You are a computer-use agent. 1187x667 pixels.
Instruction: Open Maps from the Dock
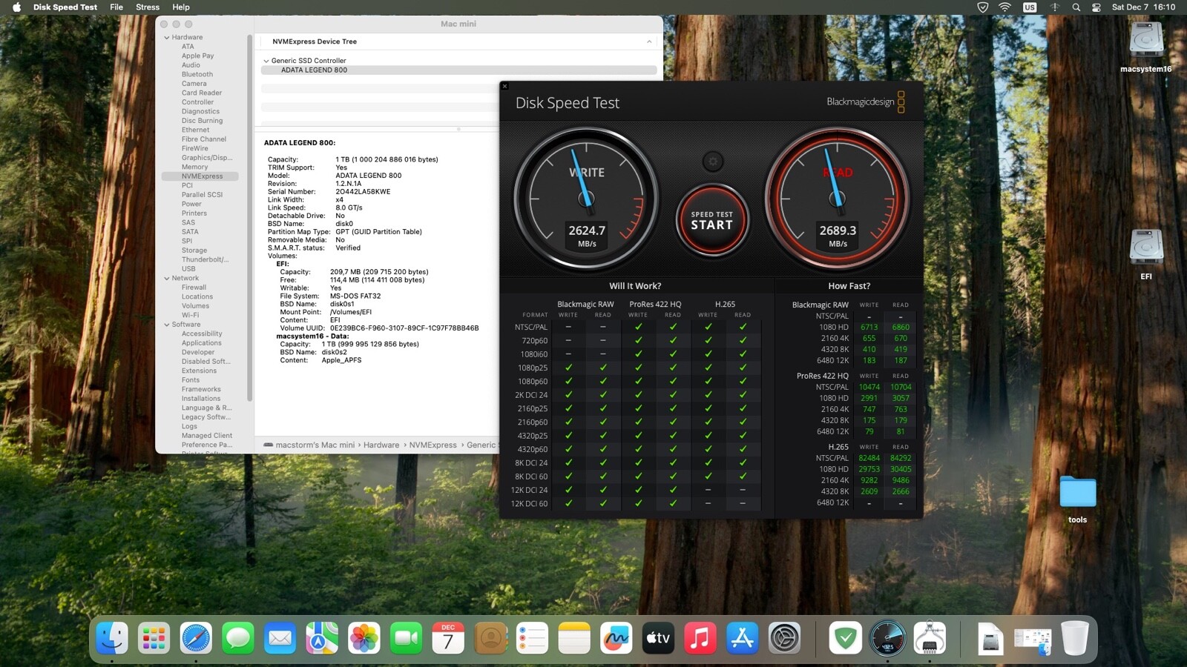[x=322, y=637]
